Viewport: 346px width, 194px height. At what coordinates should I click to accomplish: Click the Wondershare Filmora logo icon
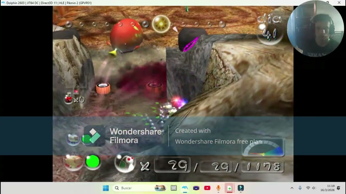94,136
